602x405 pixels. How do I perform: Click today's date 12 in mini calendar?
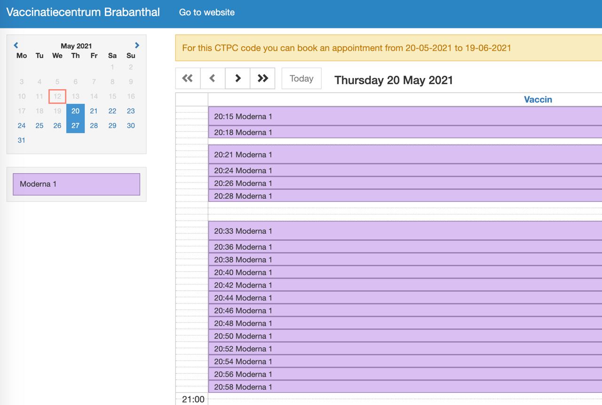pyautogui.click(x=57, y=96)
